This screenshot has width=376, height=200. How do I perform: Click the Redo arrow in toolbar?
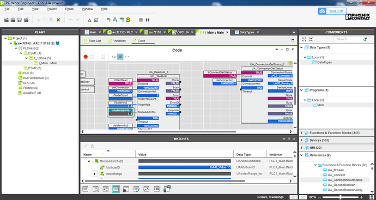tap(77, 20)
